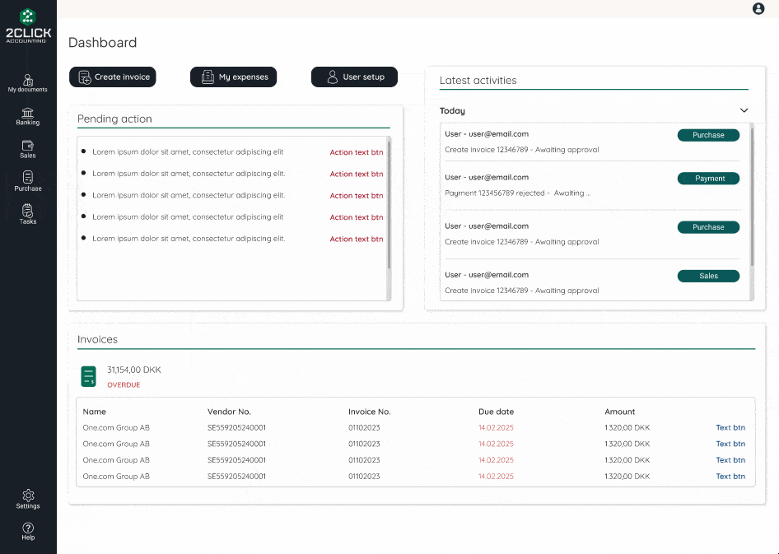Open My documents in the sidebar
779x554 pixels.
coord(28,82)
